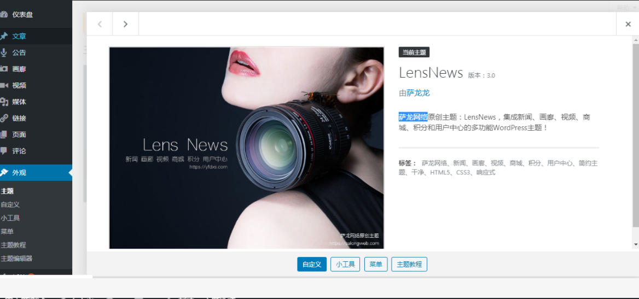Click the 主题教程 button in footer
Image resolution: width=639 pixels, height=299 pixels.
click(409, 265)
